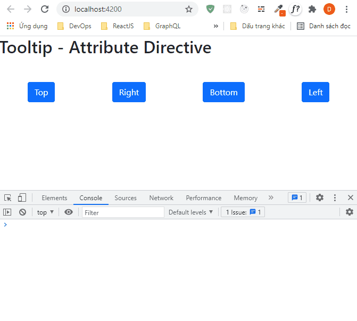Activate the inspect element picker tool
Image resolution: width=357 pixels, height=321 pixels.
coord(8,197)
